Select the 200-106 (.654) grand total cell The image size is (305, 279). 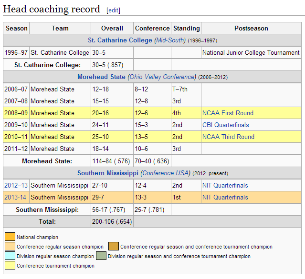(112, 221)
